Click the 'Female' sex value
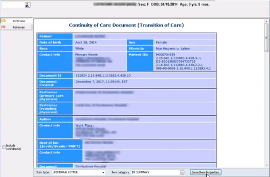The image size is (270, 177). [161, 42]
